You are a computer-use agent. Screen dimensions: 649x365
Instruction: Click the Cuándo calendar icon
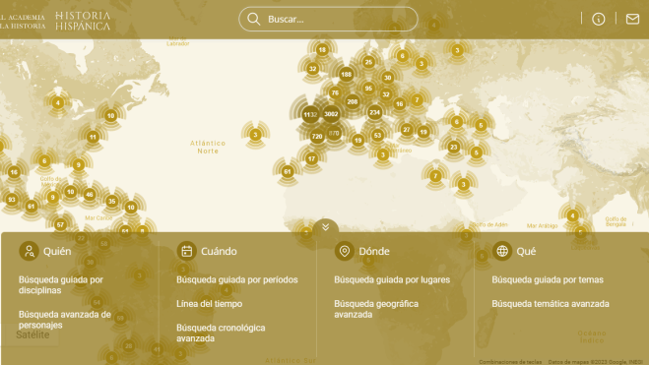187,251
